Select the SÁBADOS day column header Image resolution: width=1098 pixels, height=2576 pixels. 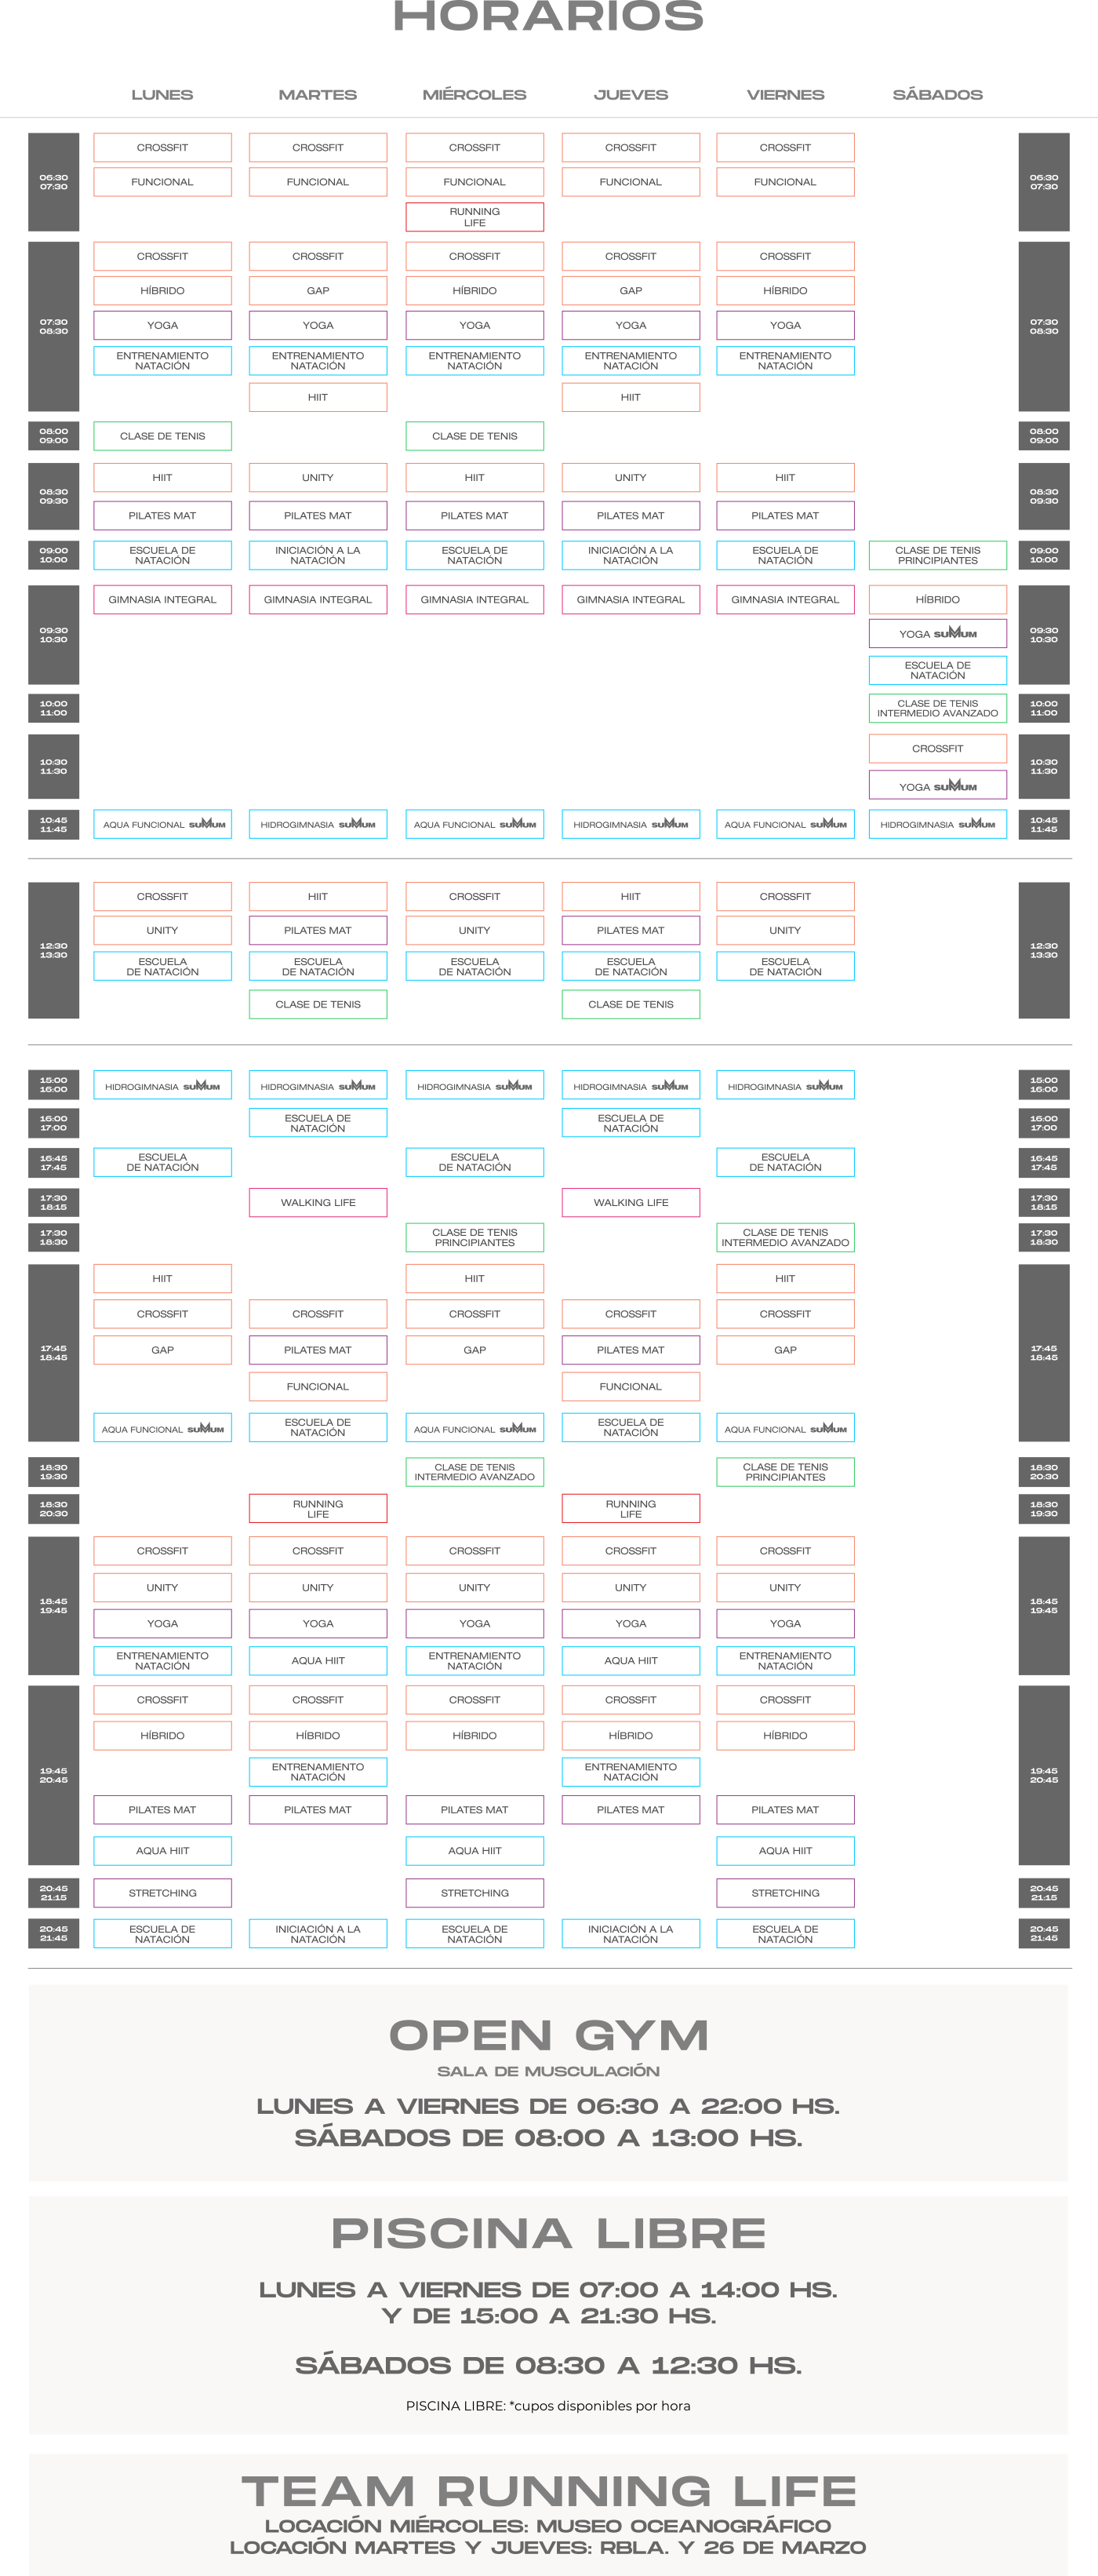(x=936, y=95)
